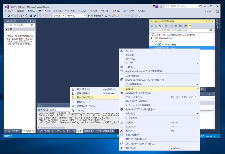Open Properties wrench icon in Solution Explorer toolbar
225x154 pixels.
[x=185, y=26]
